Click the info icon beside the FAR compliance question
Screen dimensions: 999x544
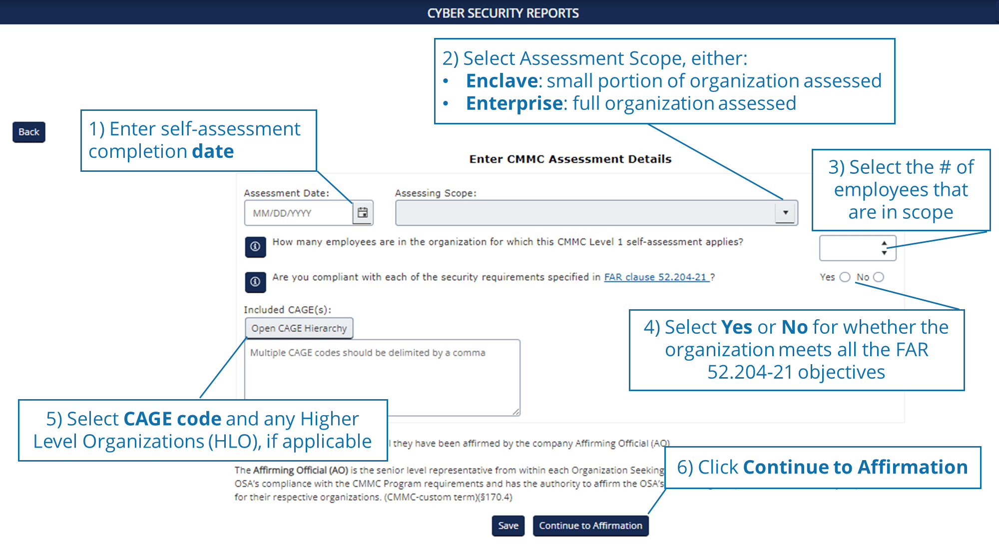255,282
